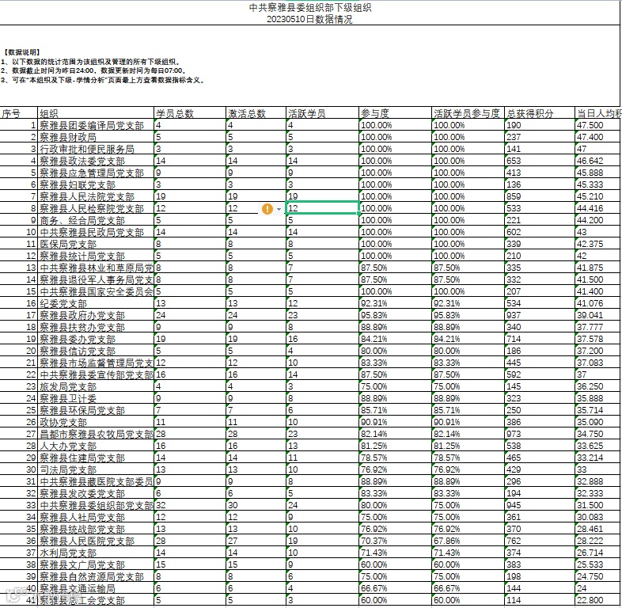Select cell 商务、经合局党支部
This screenshot has height=608, width=622.
point(96,220)
